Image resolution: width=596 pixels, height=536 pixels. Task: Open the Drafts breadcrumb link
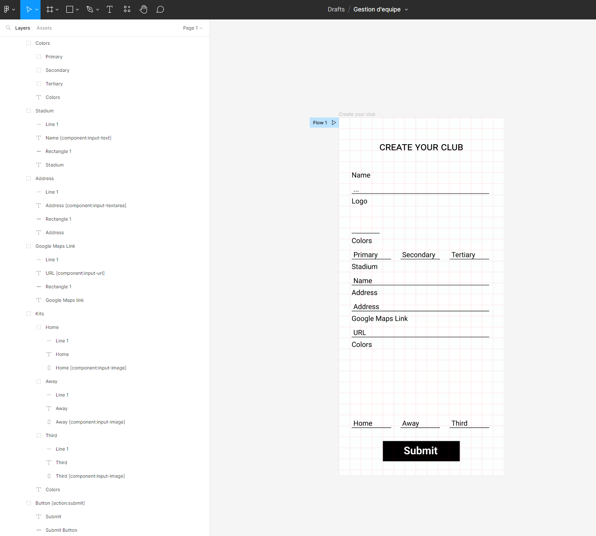point(336,9)
